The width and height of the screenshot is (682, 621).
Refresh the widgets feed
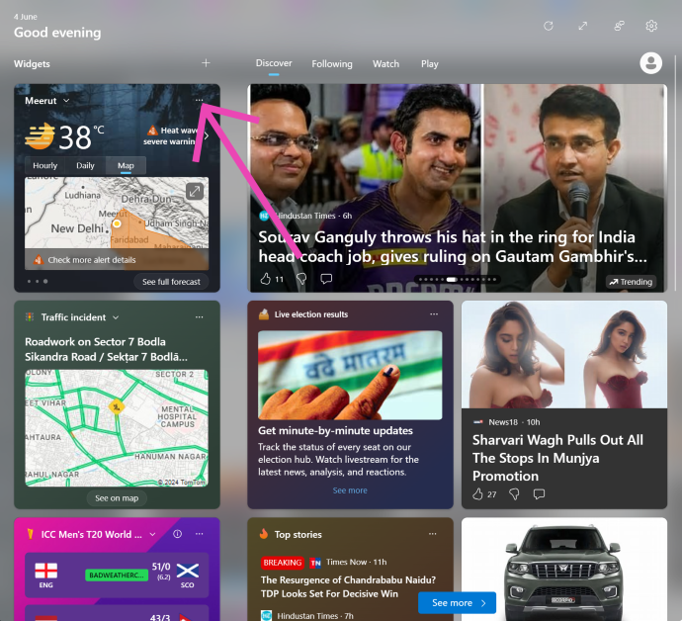[x=549, y=26]
